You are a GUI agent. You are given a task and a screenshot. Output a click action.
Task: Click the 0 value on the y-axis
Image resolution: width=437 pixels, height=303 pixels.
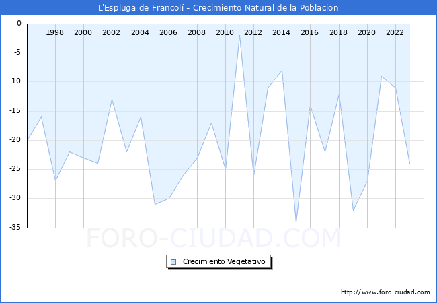tap(19, 23)
